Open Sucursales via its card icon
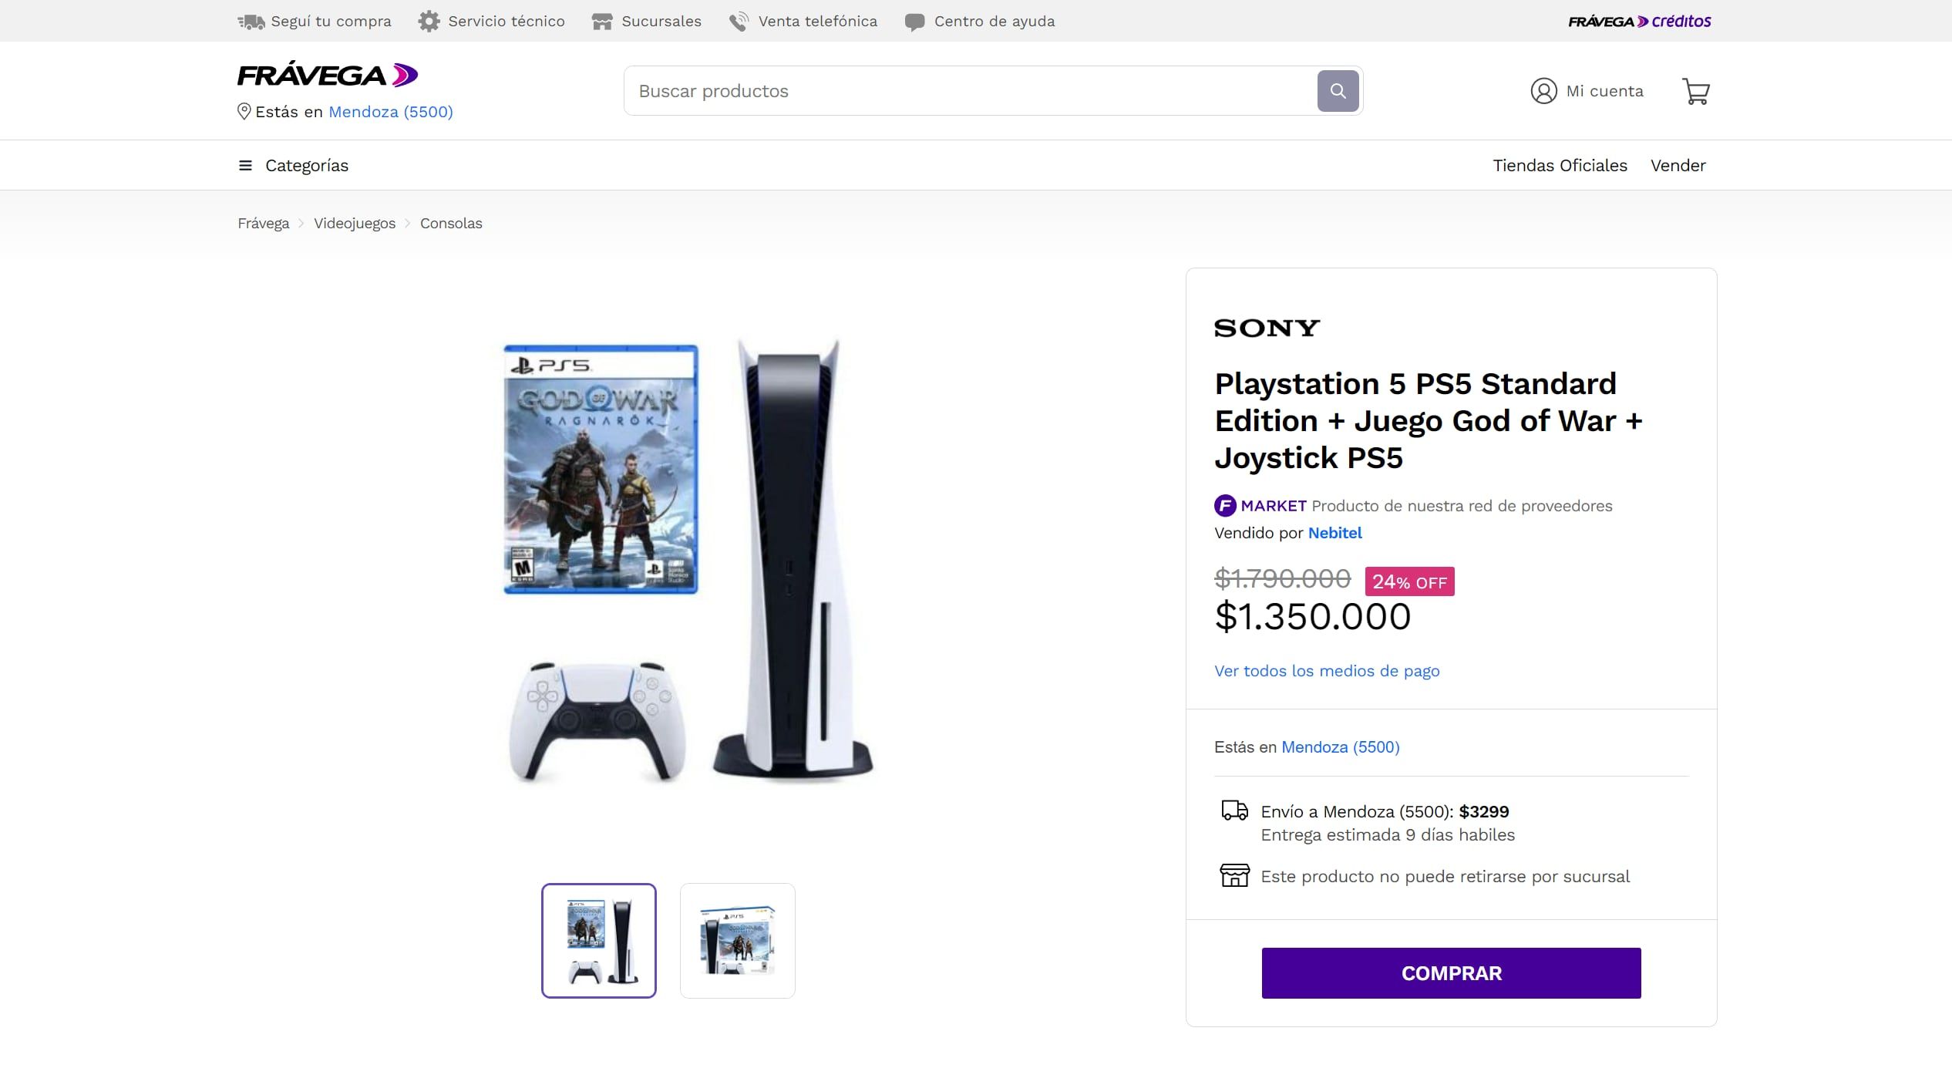1952x1075 pixels. 602,21
